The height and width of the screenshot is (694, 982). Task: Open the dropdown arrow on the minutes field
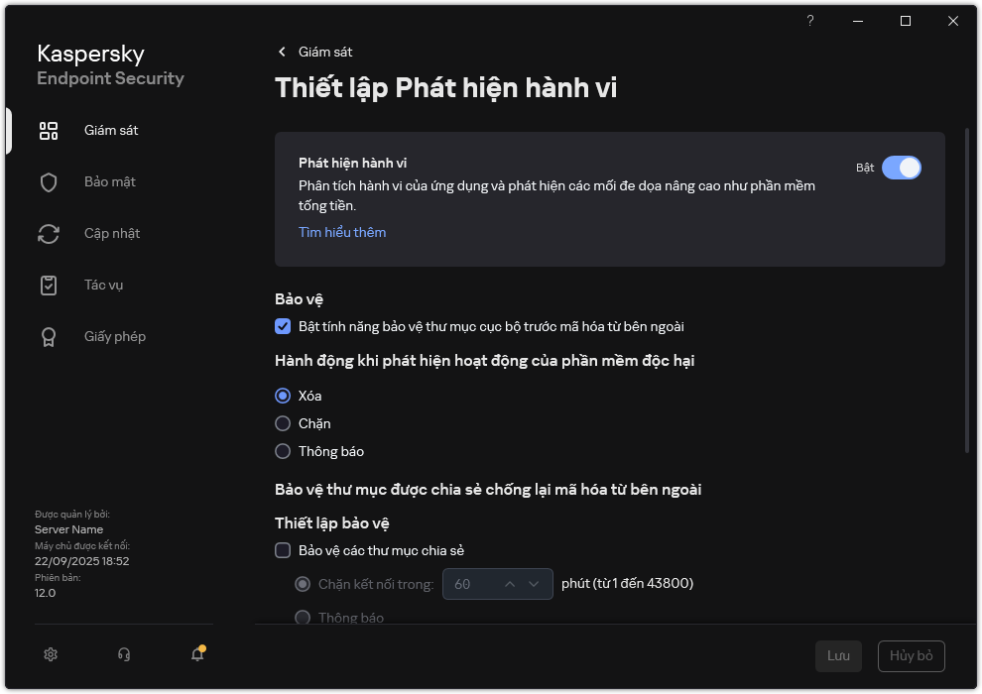[x=537, y=584]
